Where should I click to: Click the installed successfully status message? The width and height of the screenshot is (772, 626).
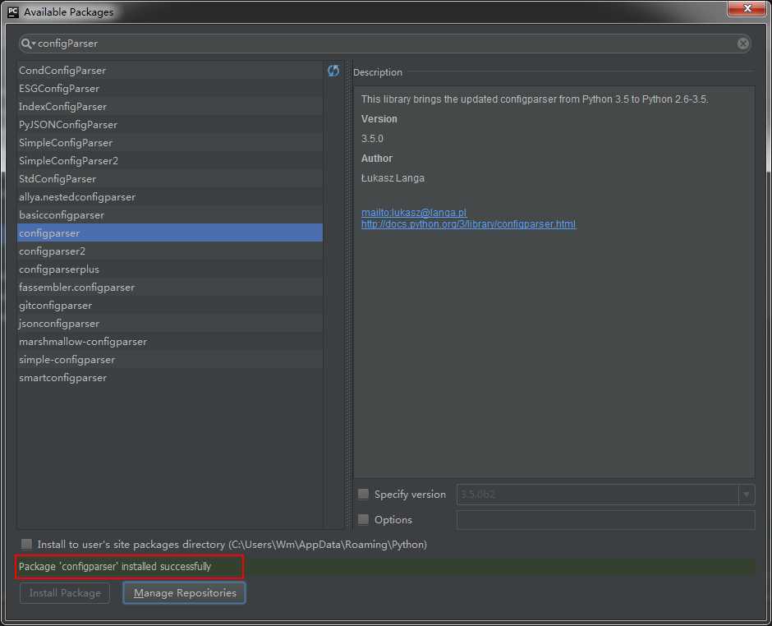(115, 566)
